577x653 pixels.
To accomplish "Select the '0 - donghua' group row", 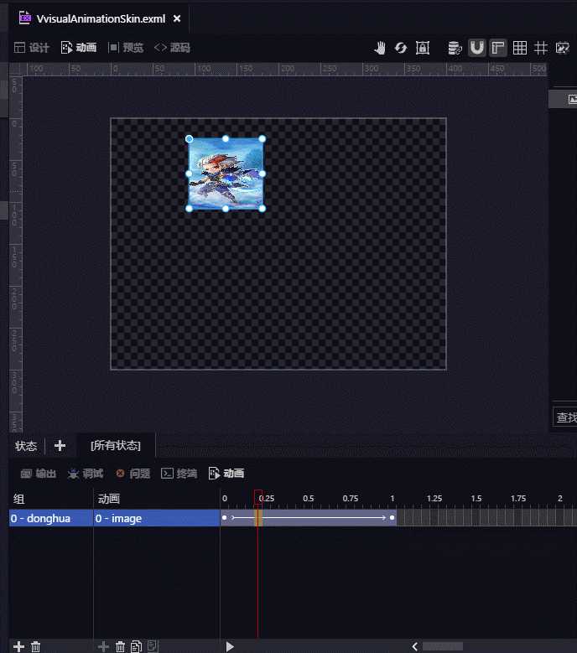I will pos(51,518).
